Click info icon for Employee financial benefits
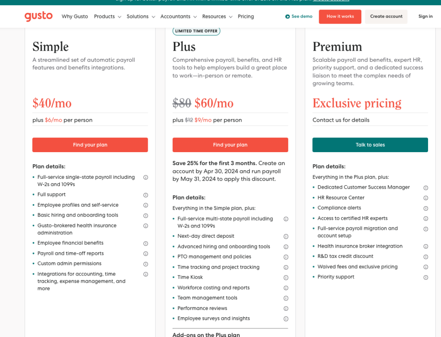 click(146, 243)
